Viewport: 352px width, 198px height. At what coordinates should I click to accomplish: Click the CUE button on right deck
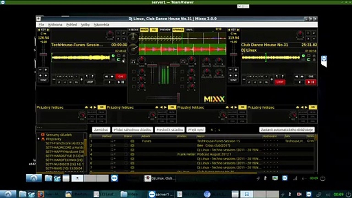pos(311,76)
